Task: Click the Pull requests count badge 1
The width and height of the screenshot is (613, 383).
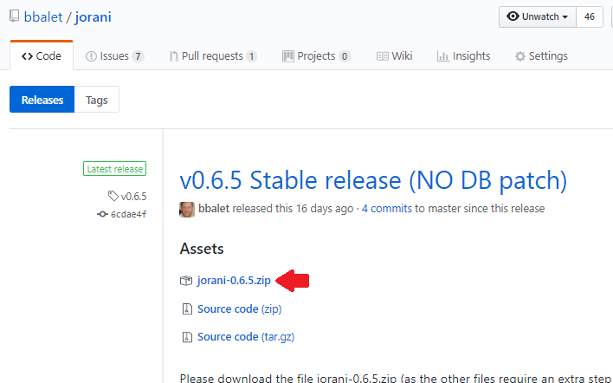Action: 252,56
